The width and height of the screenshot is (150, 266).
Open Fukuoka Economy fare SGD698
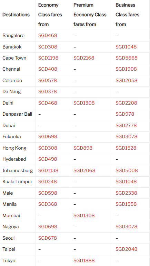(48, 136)
